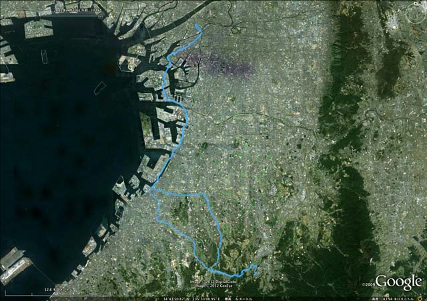This screenshot has width=427, height=301.
Task: Click the latitude longitude coordinates readout
Action: [191, 299]
